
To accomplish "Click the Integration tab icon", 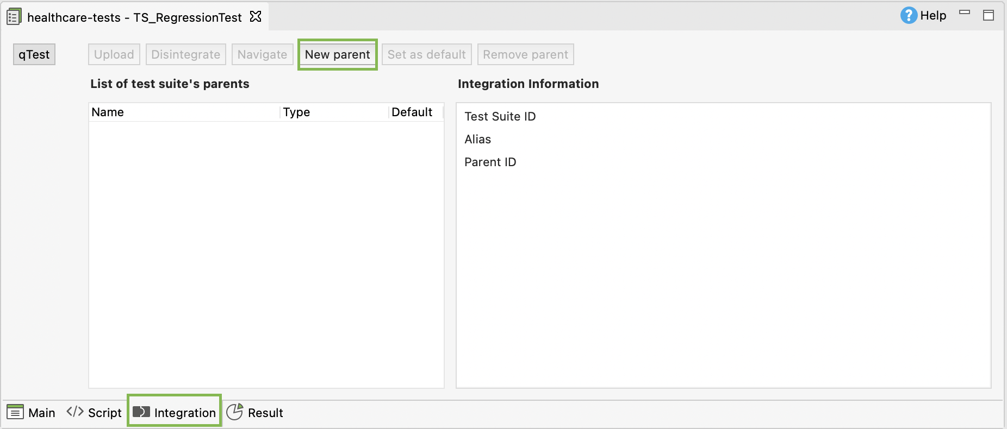I will coord(141,412).
